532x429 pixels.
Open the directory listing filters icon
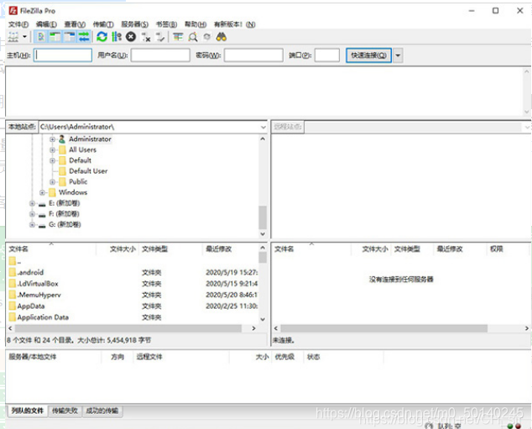pyautogui.click(x=178, y=37)
